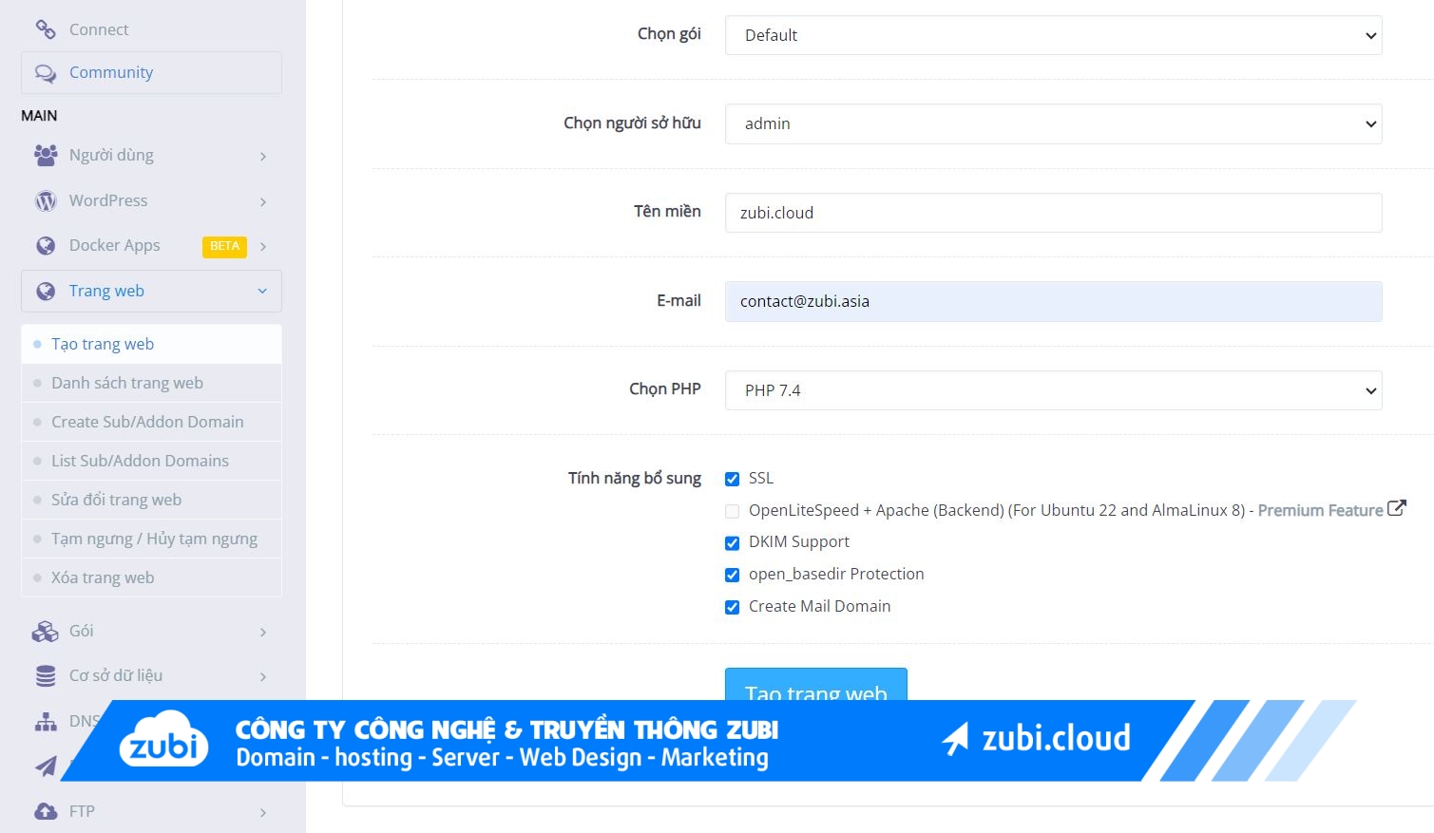Open Tạm ngưng / Hủy tạm ngưng item
The width and height of the screenshot is (1434, 833).
151,539
